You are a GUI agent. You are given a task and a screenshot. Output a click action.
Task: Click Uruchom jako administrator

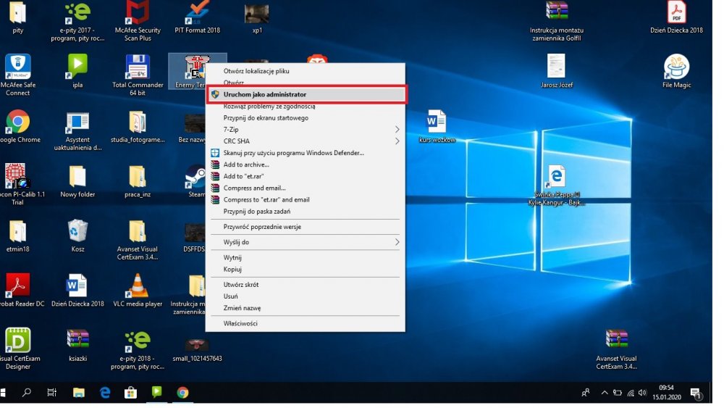[x=306, y=94]
